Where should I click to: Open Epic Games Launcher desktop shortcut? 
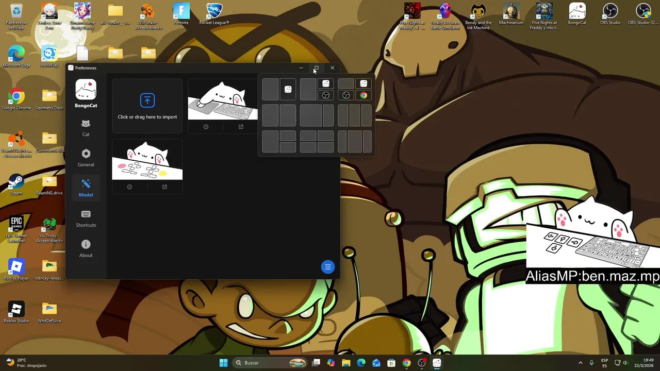(16, 230)
